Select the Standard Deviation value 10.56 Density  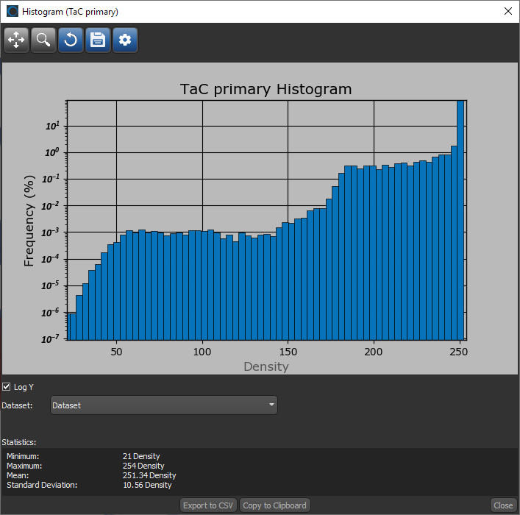click(147, 486)
